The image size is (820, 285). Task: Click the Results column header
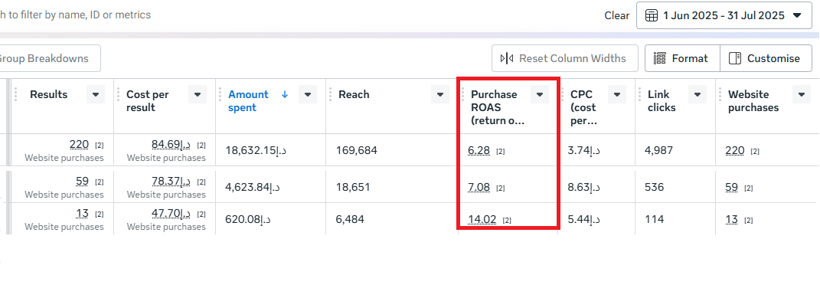tap(49, 95)
